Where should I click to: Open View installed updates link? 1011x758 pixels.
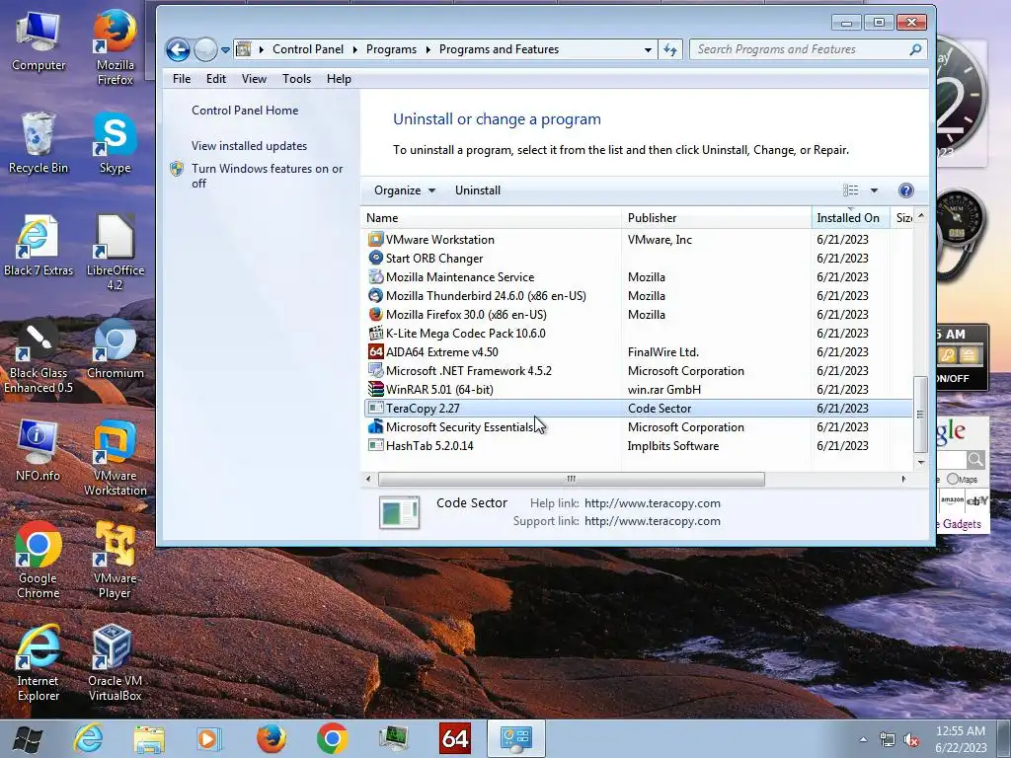point(249,146)
